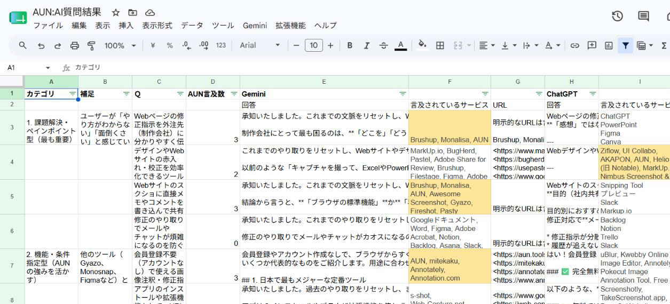Insert a link

tap(574, 45)
